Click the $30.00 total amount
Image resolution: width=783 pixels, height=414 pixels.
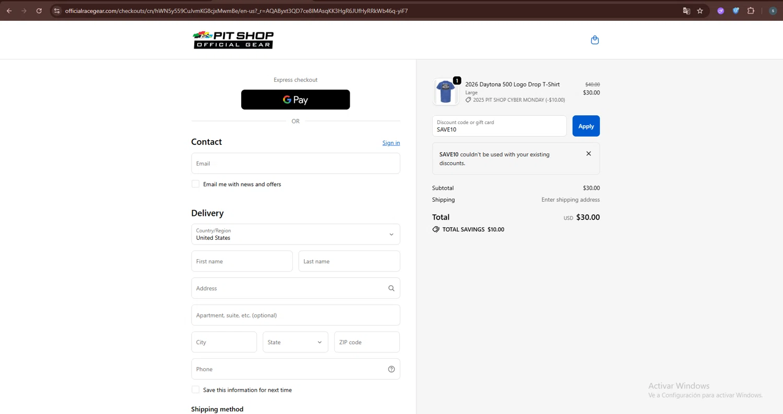click(x=588, y=217)
